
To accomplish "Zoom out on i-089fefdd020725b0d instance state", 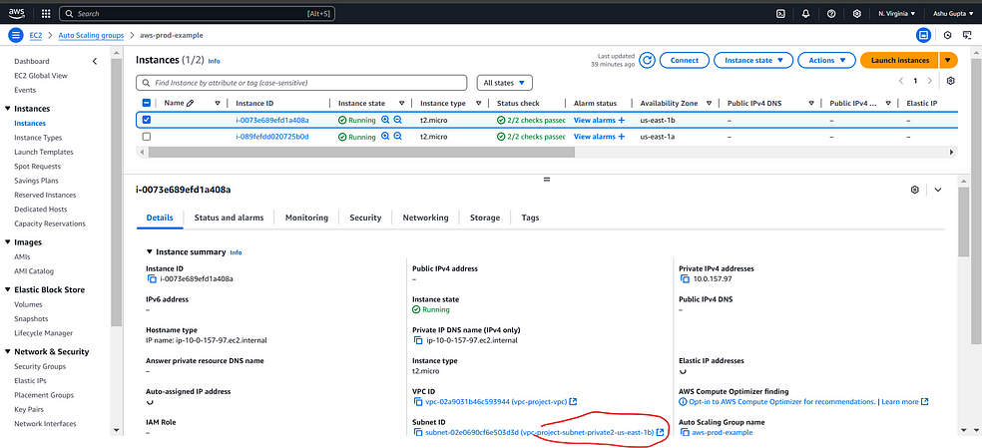I will click(397, 137).
